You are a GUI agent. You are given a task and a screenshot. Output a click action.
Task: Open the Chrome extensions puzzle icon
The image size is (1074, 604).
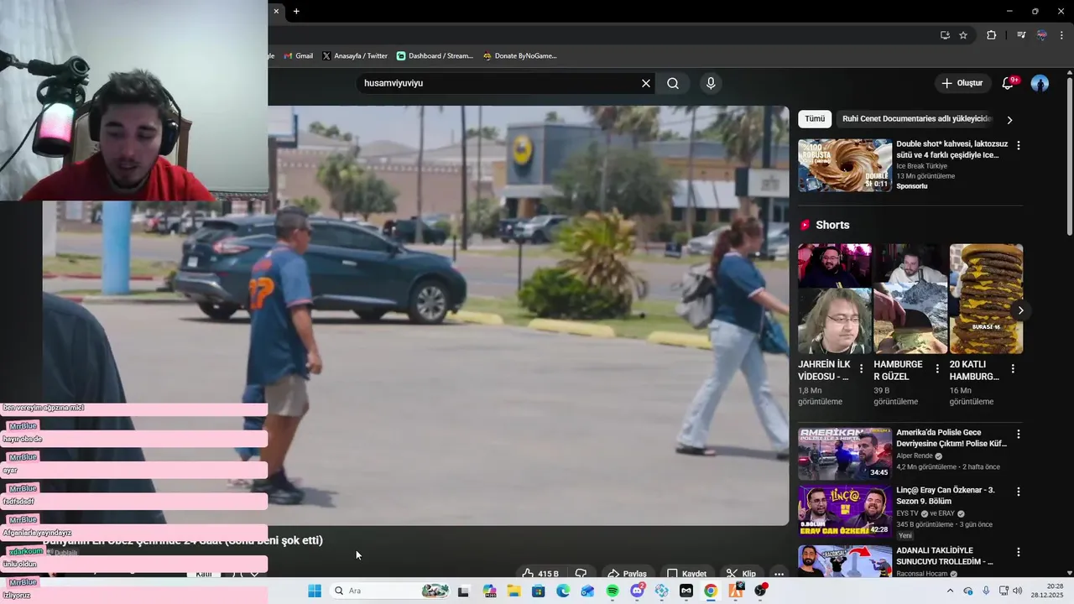point(992,35)
